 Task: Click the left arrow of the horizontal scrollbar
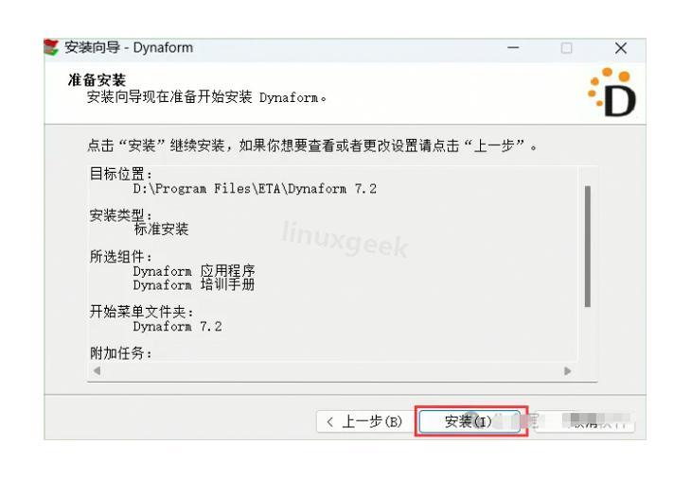click(x=97, y=371)
